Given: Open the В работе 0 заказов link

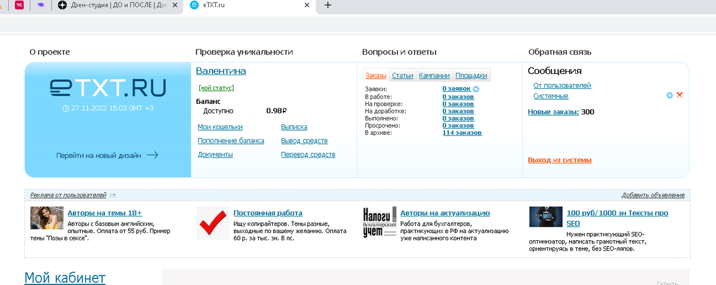Looking at the screenshot, I should (x=458, y=97).
